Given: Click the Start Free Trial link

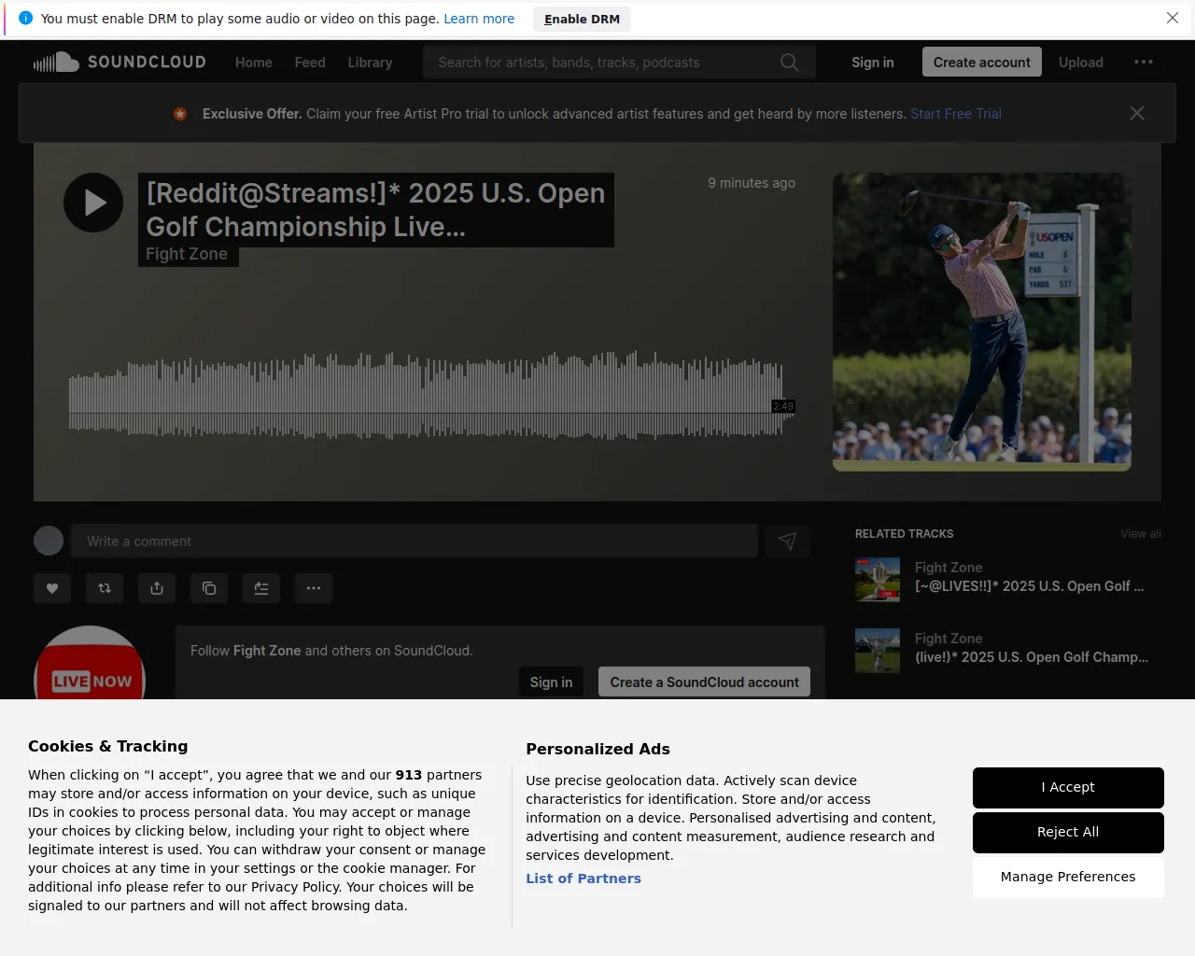Looking at the screenshot, I should (956, 114).
